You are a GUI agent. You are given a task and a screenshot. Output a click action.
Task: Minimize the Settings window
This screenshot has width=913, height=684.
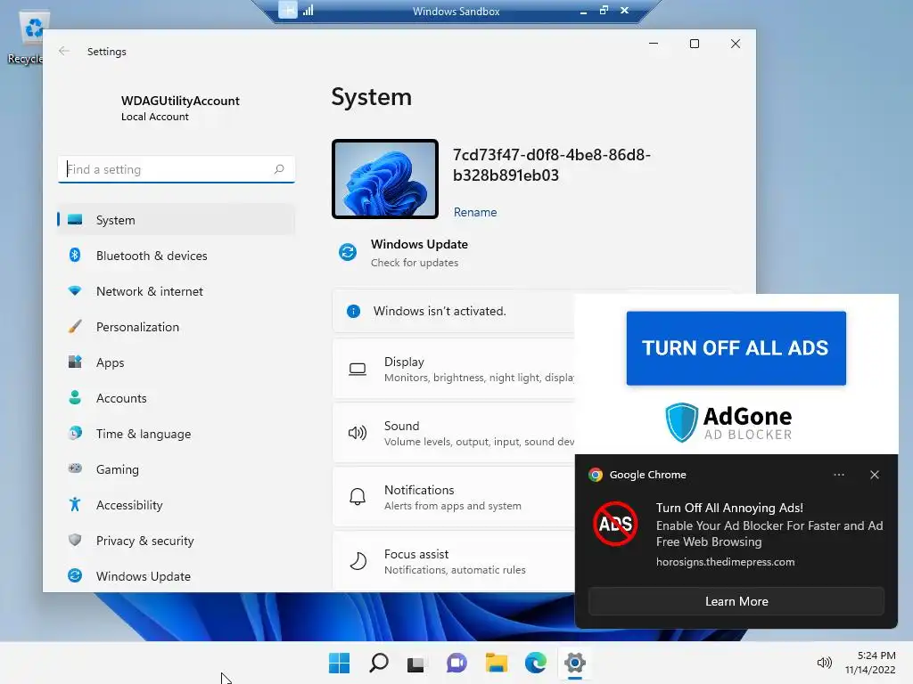click(x=654, y=44)
